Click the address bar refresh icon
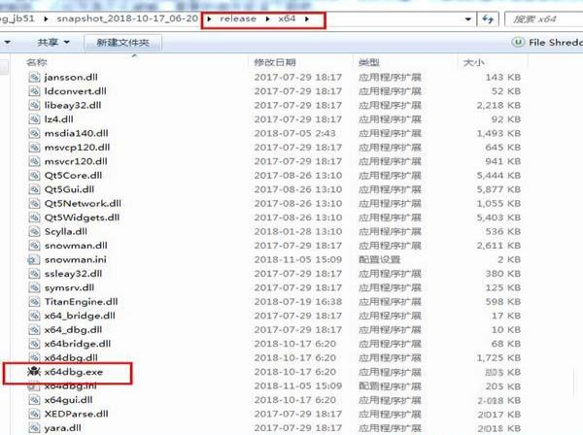Image resolution: width=583 pixels, height=435 pixels. pos(488,19)
